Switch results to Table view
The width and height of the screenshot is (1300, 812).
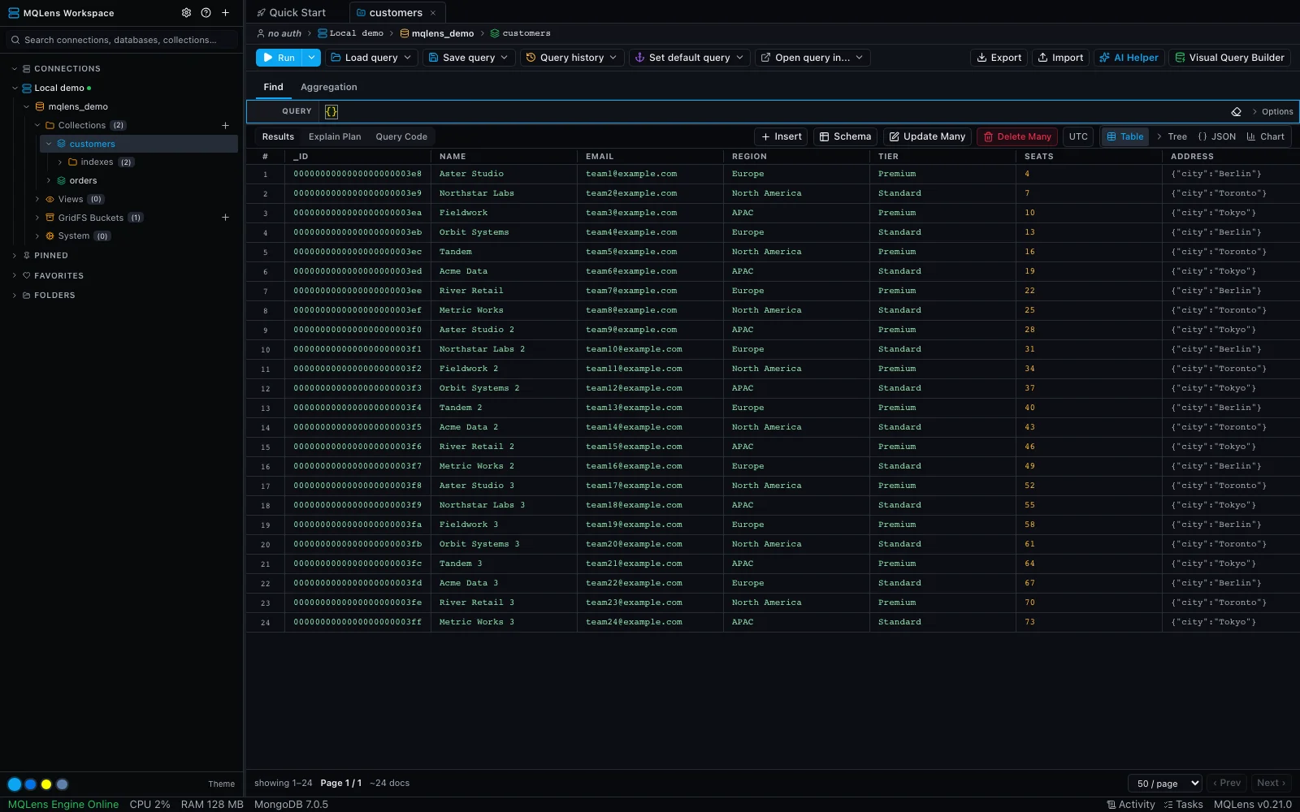point(1124,136)
